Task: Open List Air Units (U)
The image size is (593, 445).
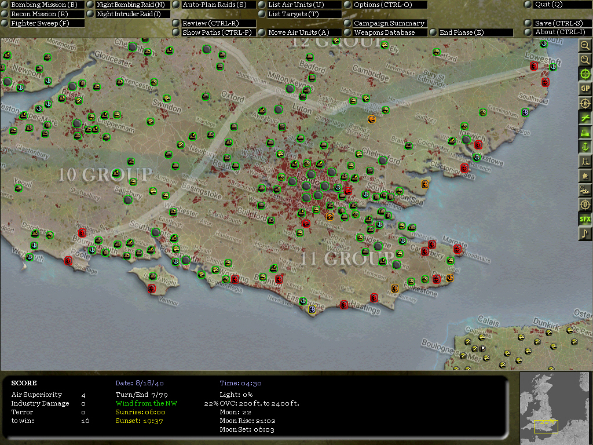Action: point(301,5)
